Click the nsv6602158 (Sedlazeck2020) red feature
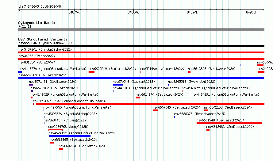This screenshot has width=273, height=161. 206,110
